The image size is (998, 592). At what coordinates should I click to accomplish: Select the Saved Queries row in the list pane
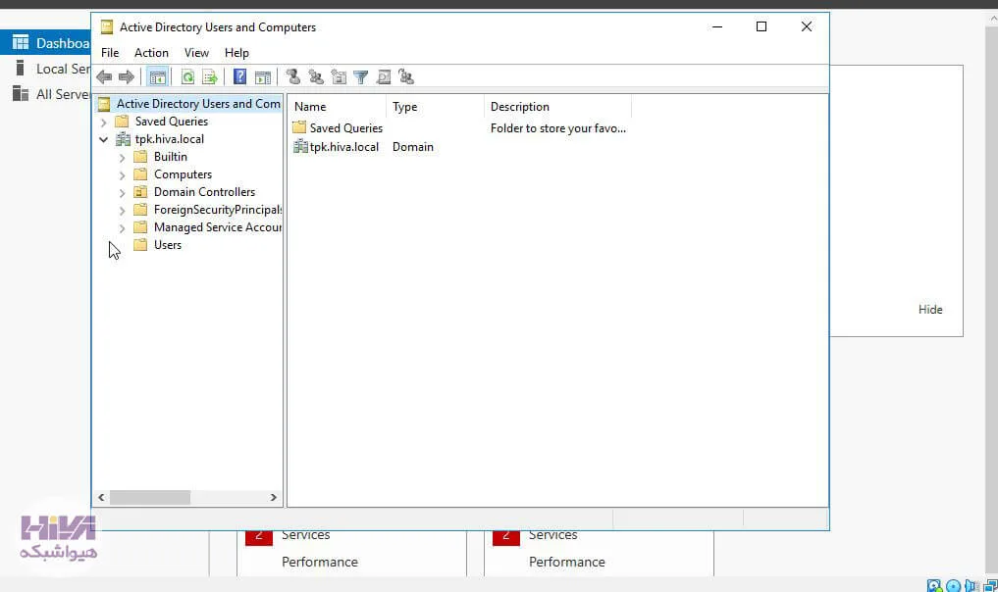point(345,127)
